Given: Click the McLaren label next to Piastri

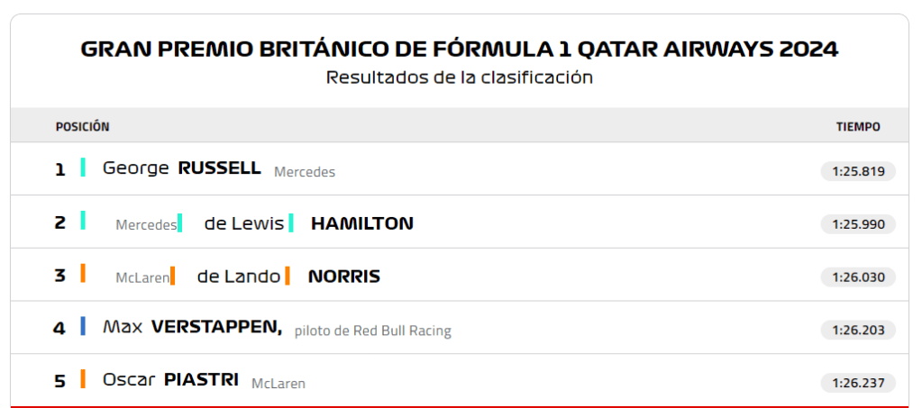Looking at the screenshot, I should [278, 384].
